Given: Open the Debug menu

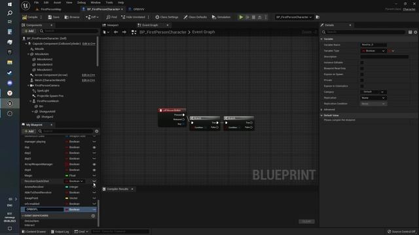Looking at the screenshot, I should point(81,3).
